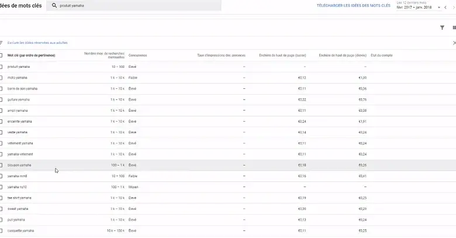456x238 pixels.
Task: Sort by 'Nombre moy. de recherches mensuelles'
Action: 104,56
